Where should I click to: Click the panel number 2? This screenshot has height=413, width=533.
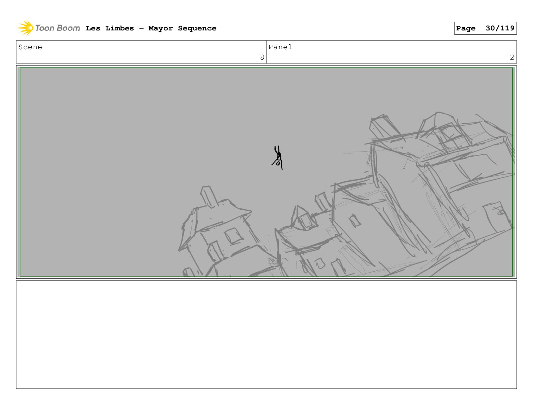(x=512, y=57)
